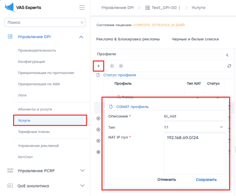Click the Описание field with bi_nat

[194, 116]
